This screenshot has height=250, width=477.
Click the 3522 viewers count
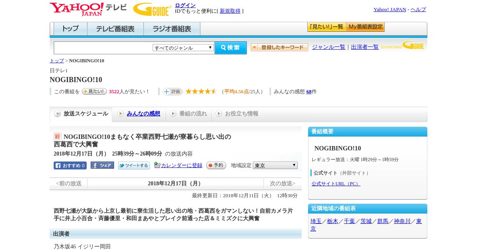click(x=114, y=92)
